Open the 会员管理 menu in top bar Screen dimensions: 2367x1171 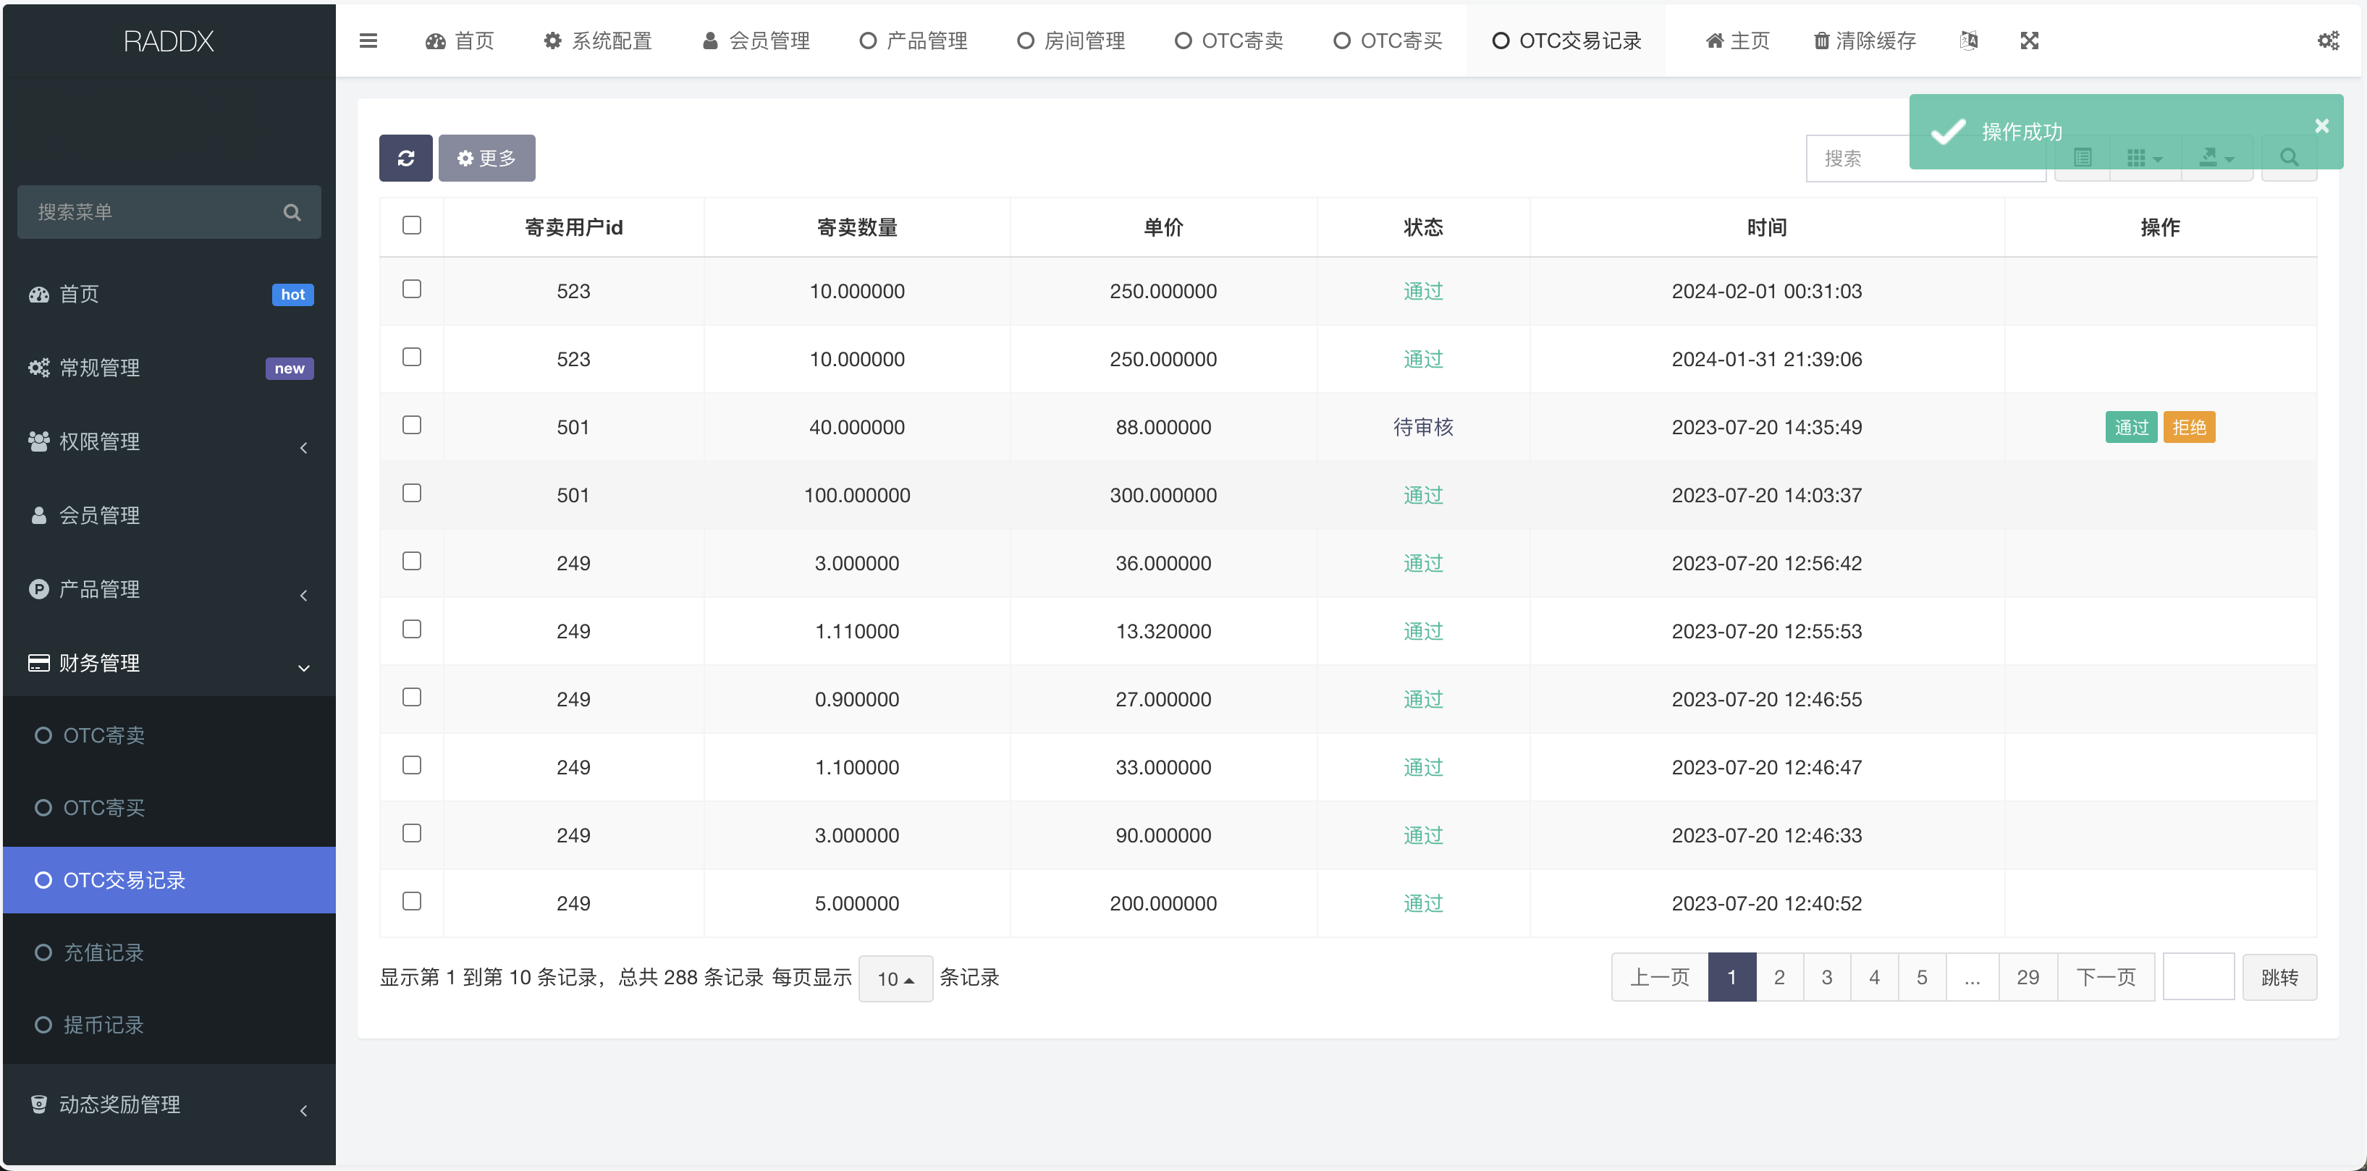click(755, 41)
